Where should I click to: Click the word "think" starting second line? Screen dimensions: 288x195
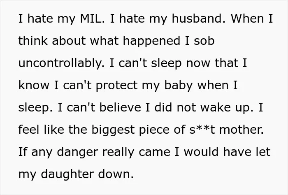(33, 41)
